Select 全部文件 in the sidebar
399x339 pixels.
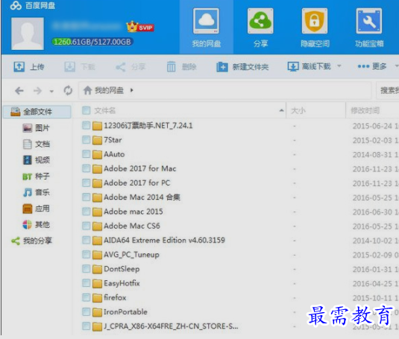click(x=37, y=112)
